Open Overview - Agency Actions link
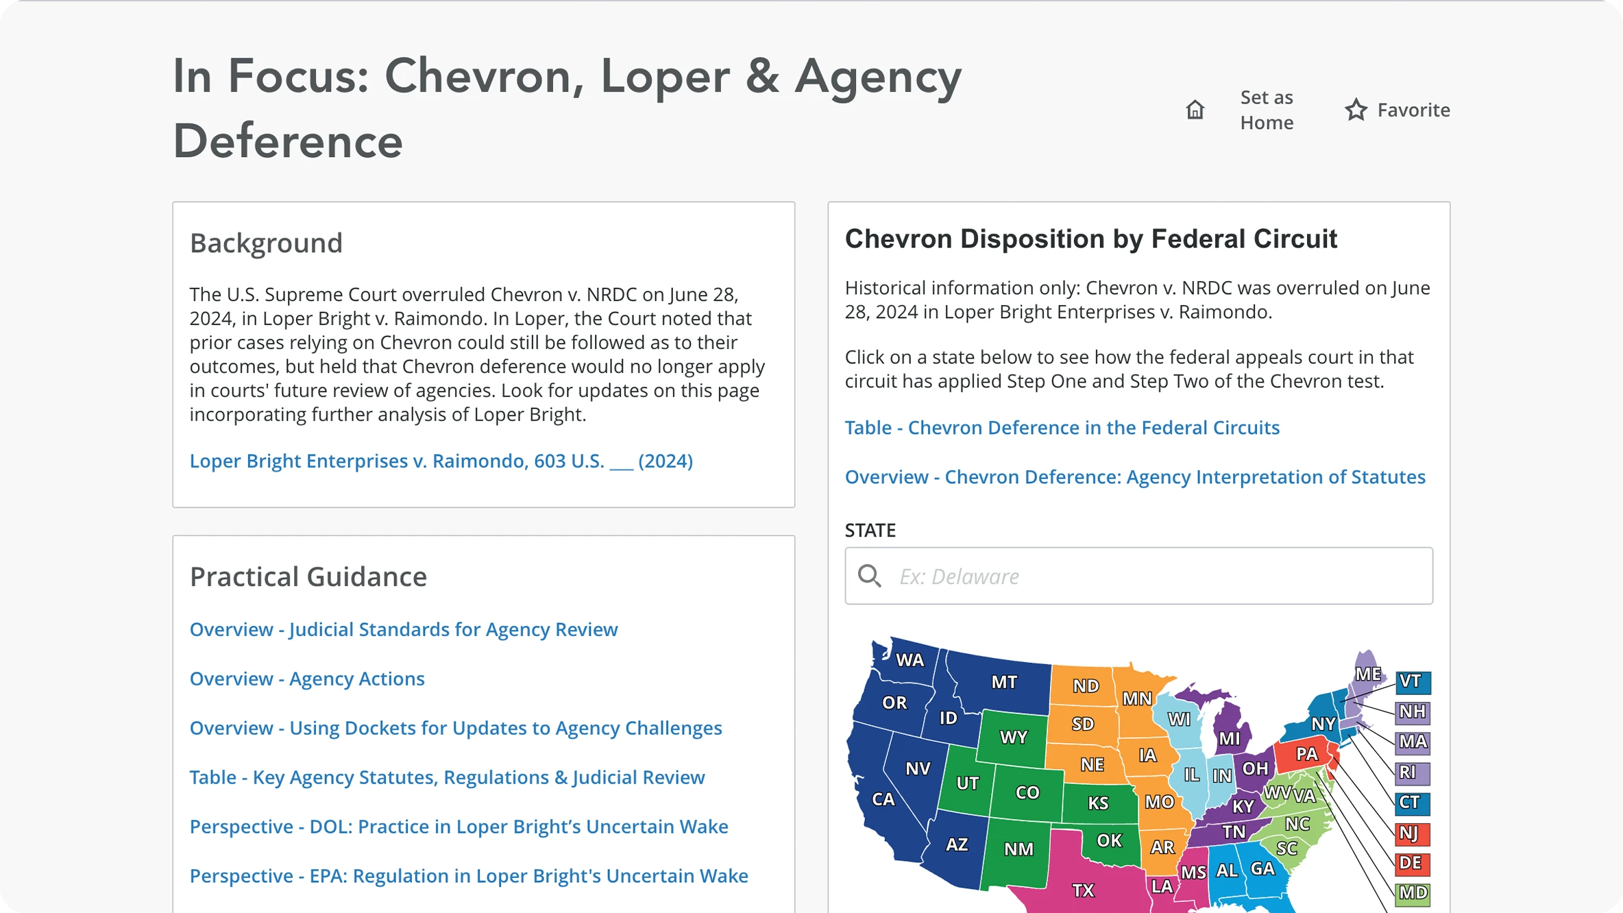Viewport: 1623px width, 913px height. (x=306, y=679)
